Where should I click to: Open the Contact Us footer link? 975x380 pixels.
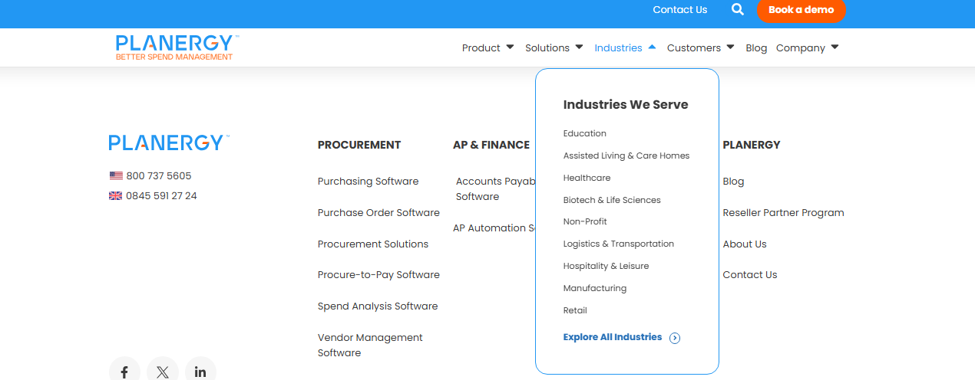point(750,275)
